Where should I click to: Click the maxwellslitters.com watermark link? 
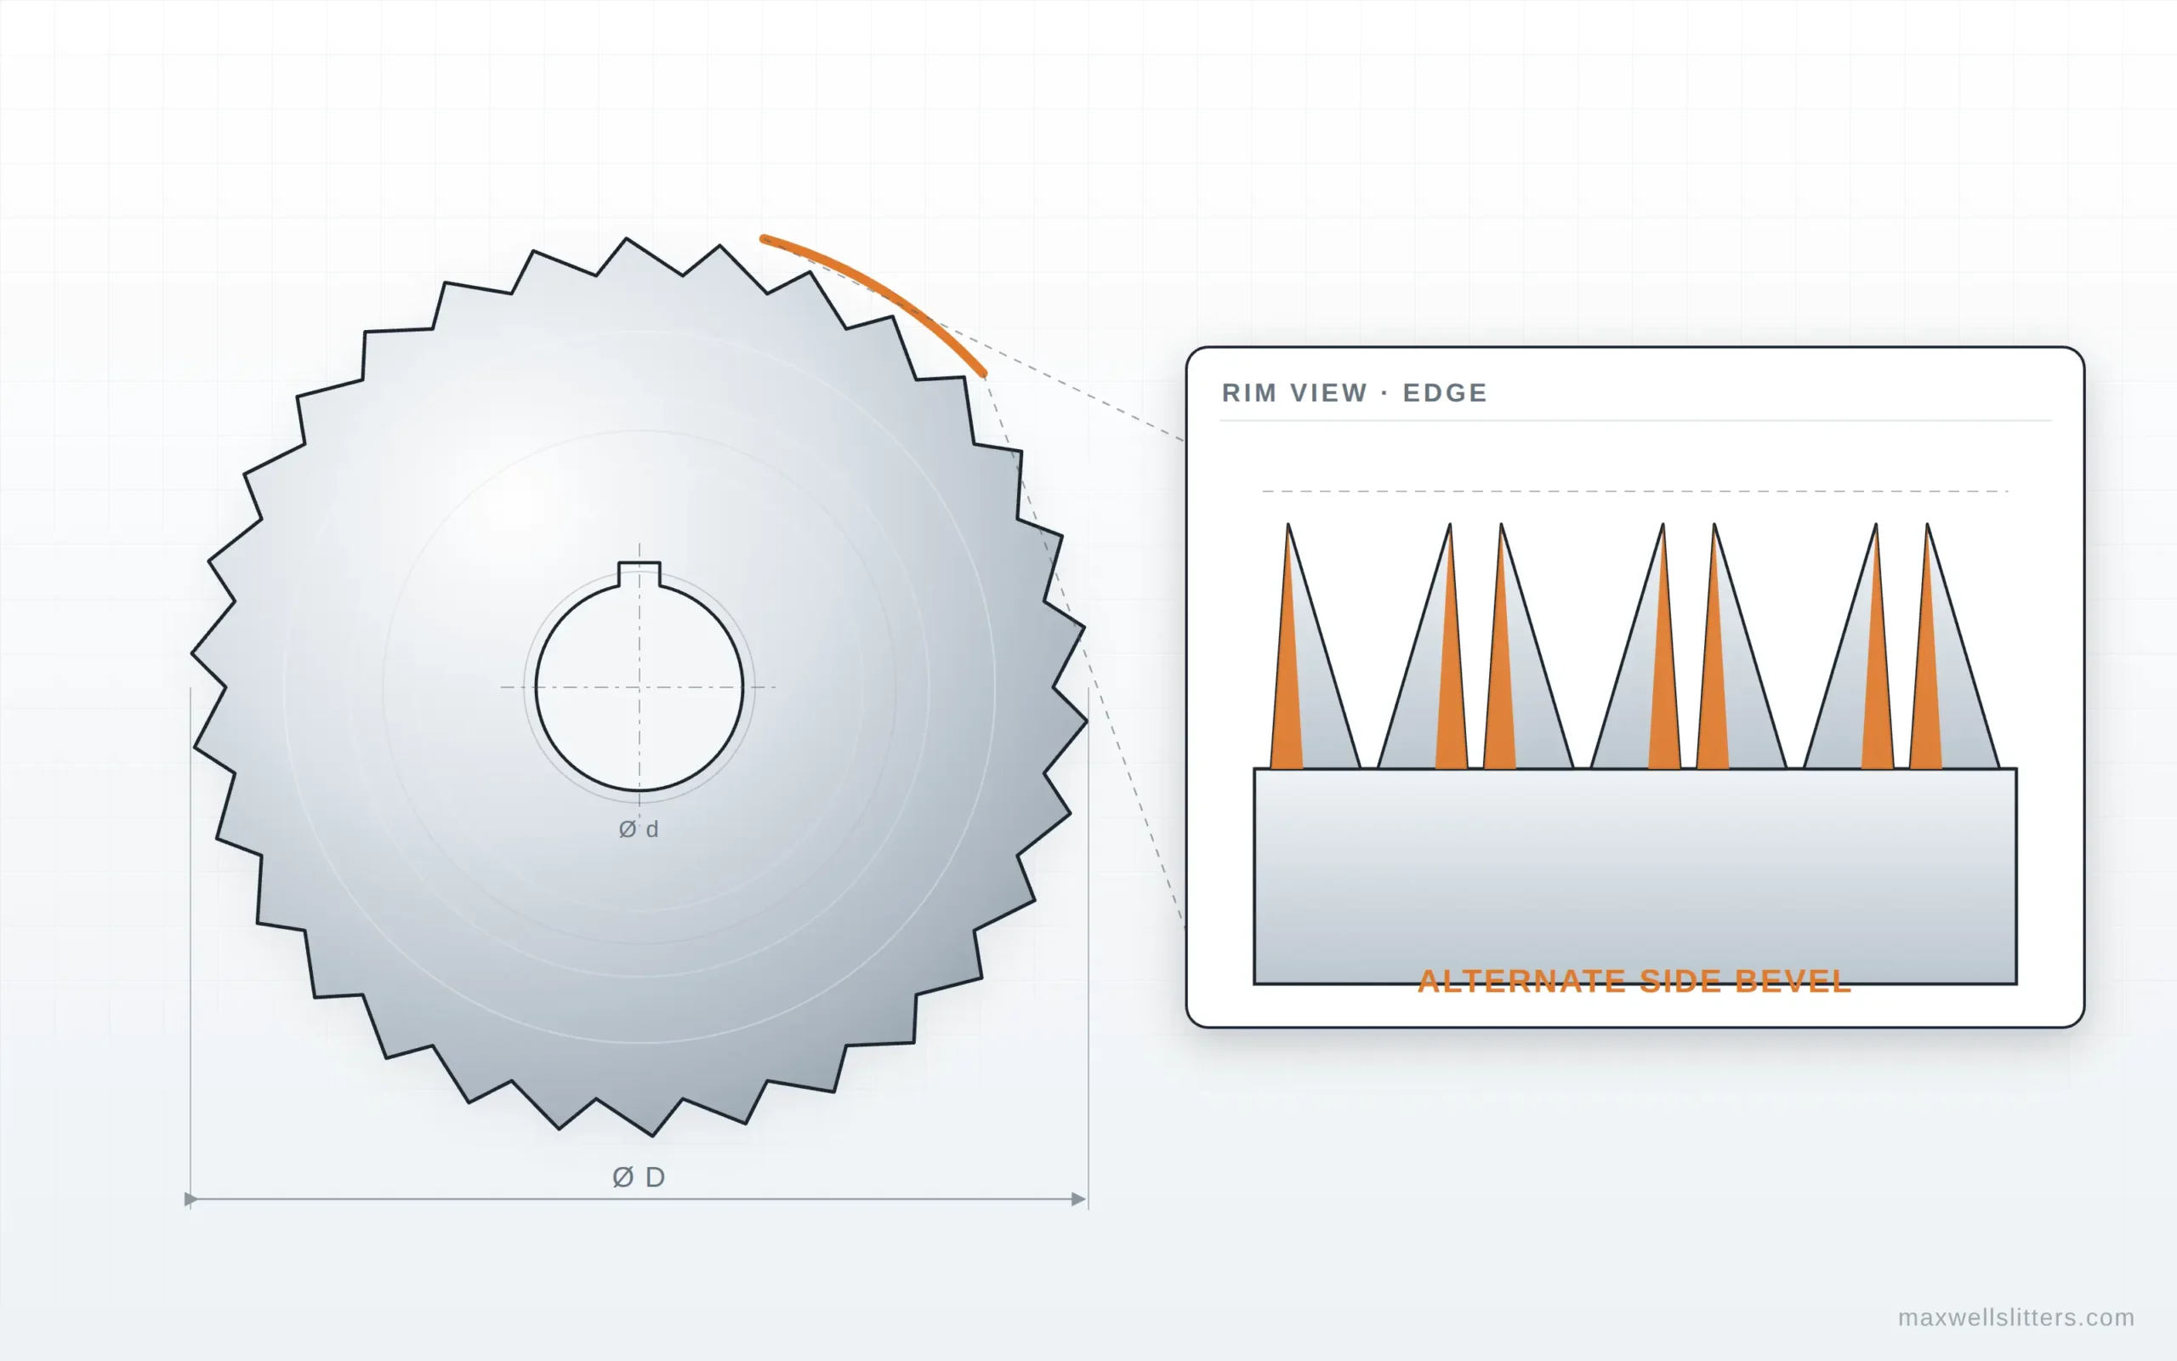[x=2015, y=1317]
